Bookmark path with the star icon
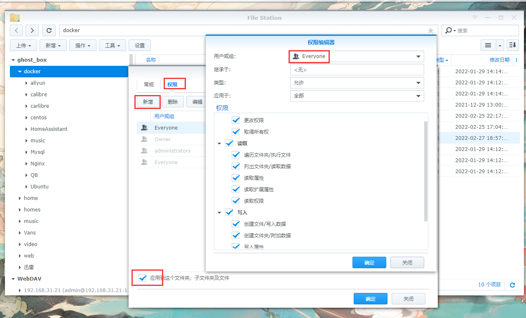The image size is (526, 318). tap(431, 30)
